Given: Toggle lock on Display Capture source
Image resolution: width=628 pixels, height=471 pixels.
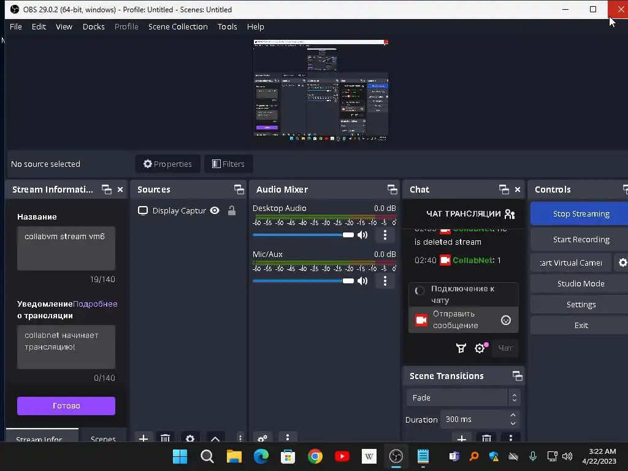Looking at the screenshot, I should coord(231,211).
